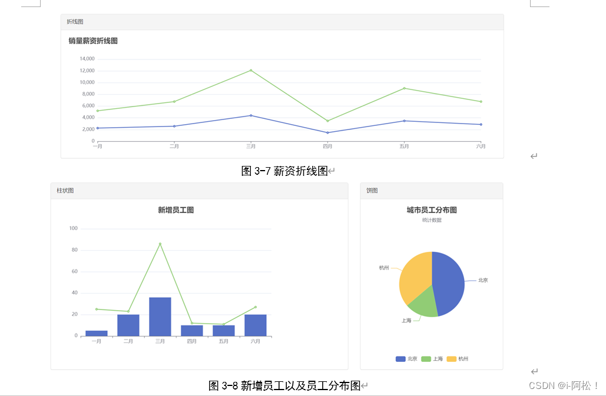Toggle the 北京 series via its legend entry
The width and height of the screenshot is (606, 396).
coord(408,358)
